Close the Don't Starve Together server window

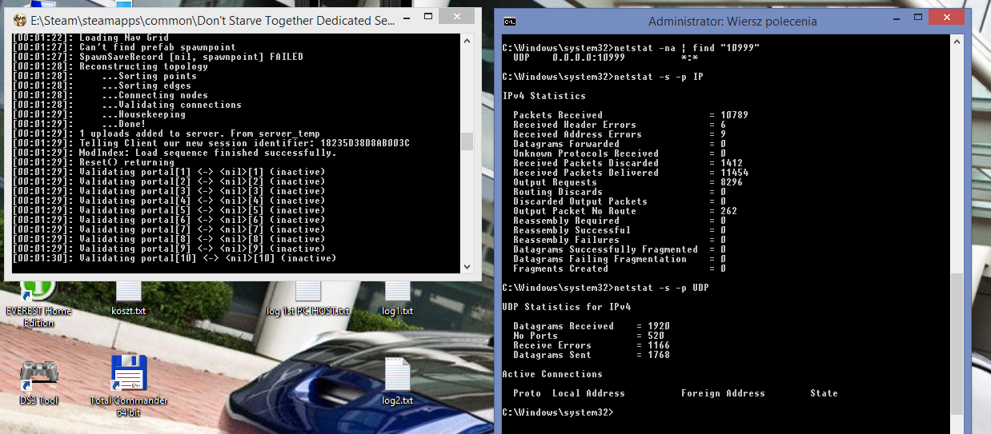click(x=456, y=15)
